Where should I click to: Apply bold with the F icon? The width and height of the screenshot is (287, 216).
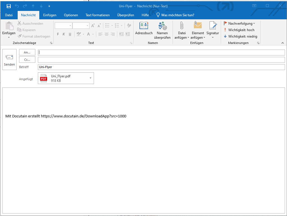pyautogui.click(x=58, y=34)
